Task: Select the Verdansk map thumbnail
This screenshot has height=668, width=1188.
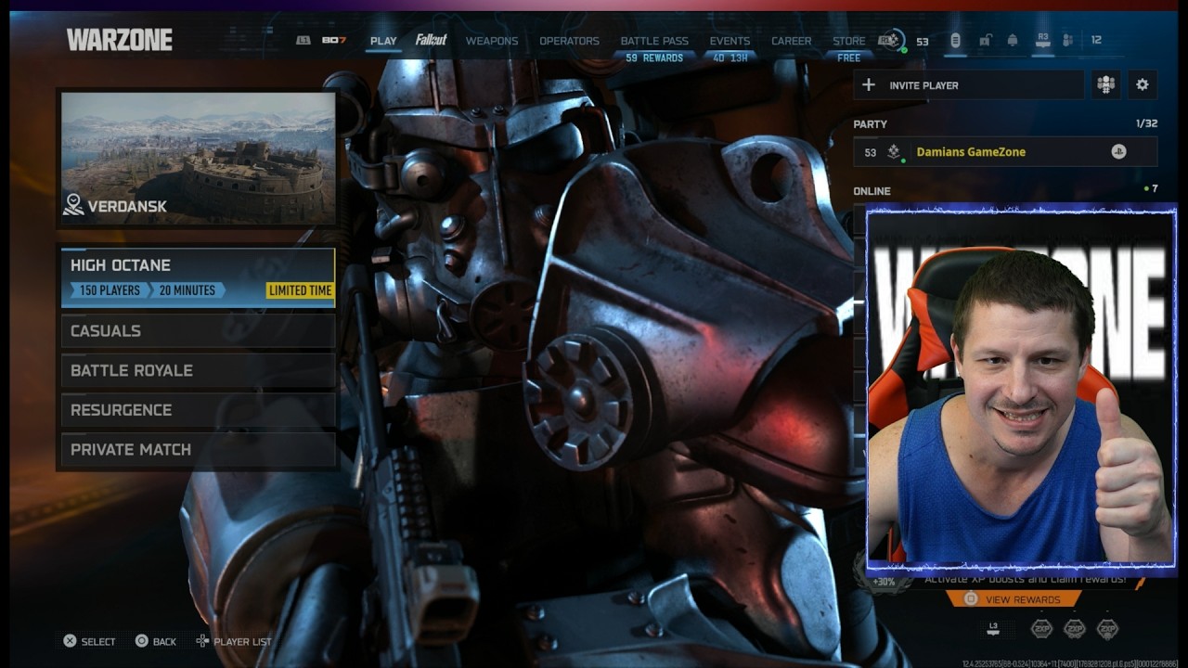Action: click(x=198, y=158)
